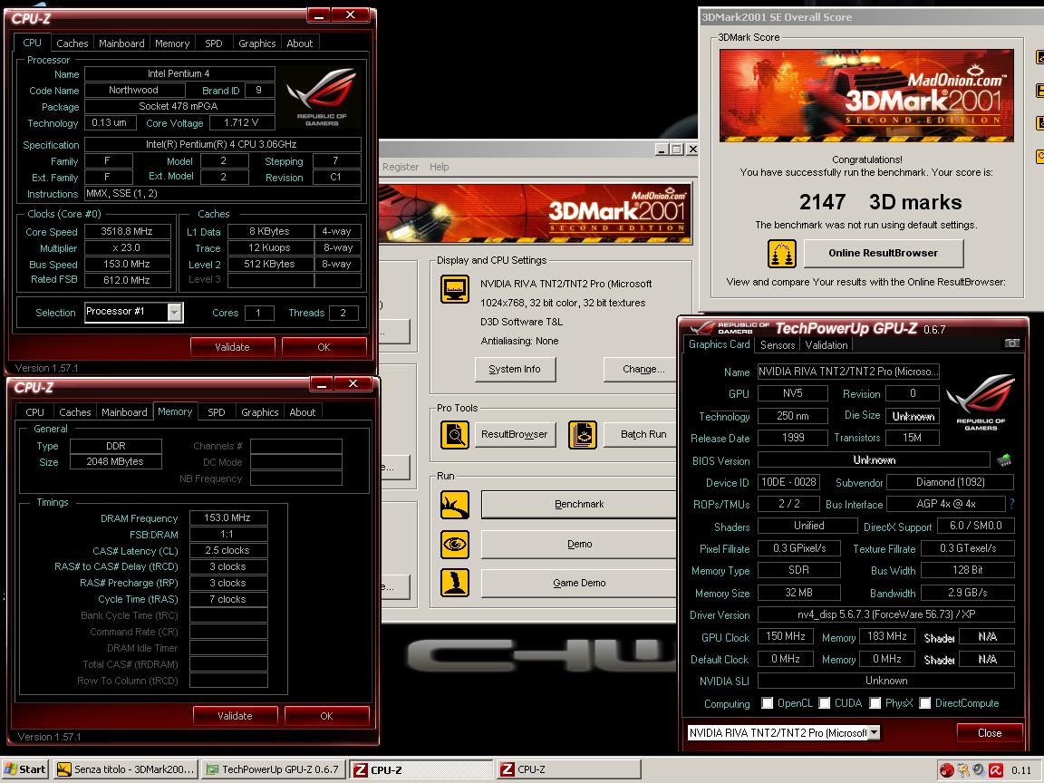Screen dimensions: 1044x783
Task: Click the Batch Run button
Action: [x=641, y=434]
